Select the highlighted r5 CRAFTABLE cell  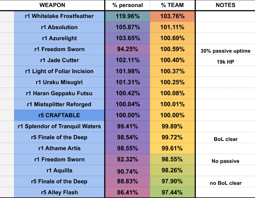pyautogui.click(x=59, y=115)
